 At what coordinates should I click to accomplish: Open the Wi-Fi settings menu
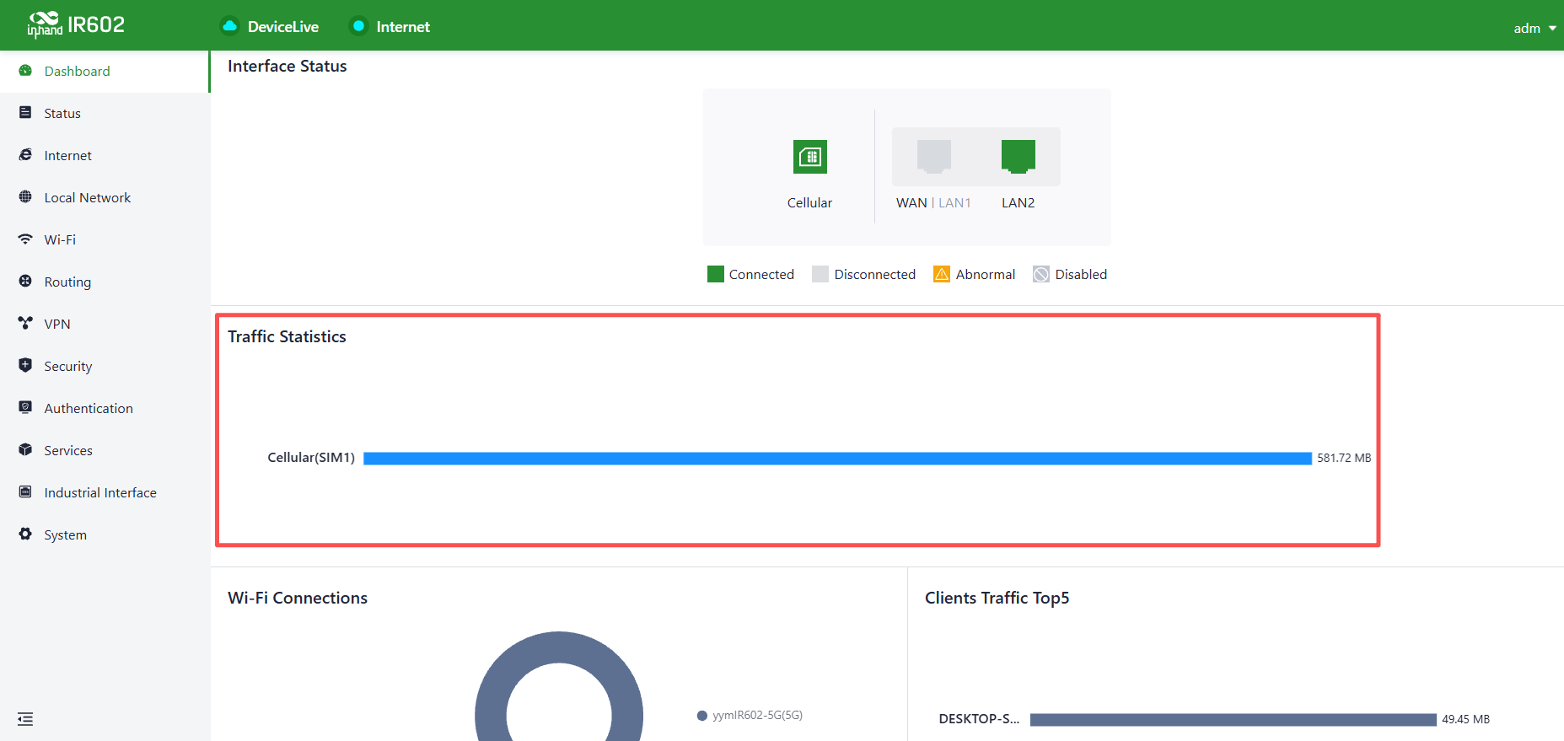(105, 239)
